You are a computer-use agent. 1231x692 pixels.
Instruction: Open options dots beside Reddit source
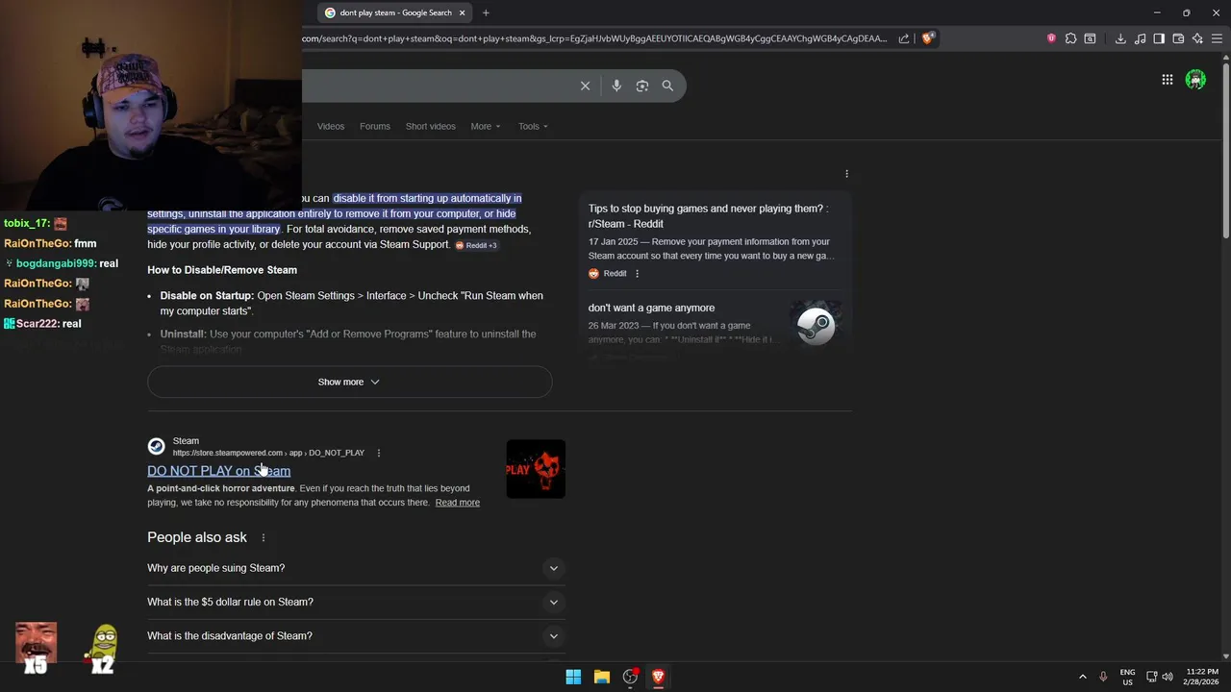pos(637,273)
